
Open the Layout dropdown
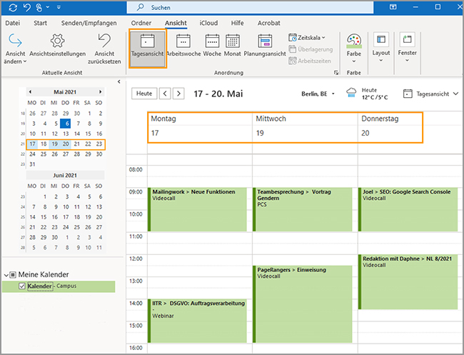click(x=381, y=48)
